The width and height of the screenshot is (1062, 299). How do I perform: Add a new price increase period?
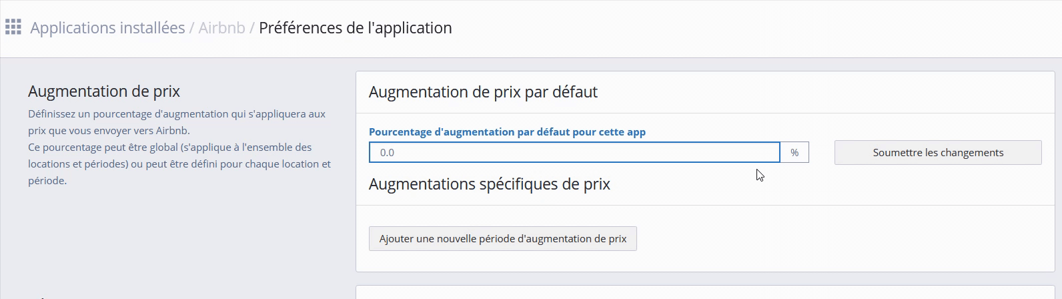click(x=502, y=238)
